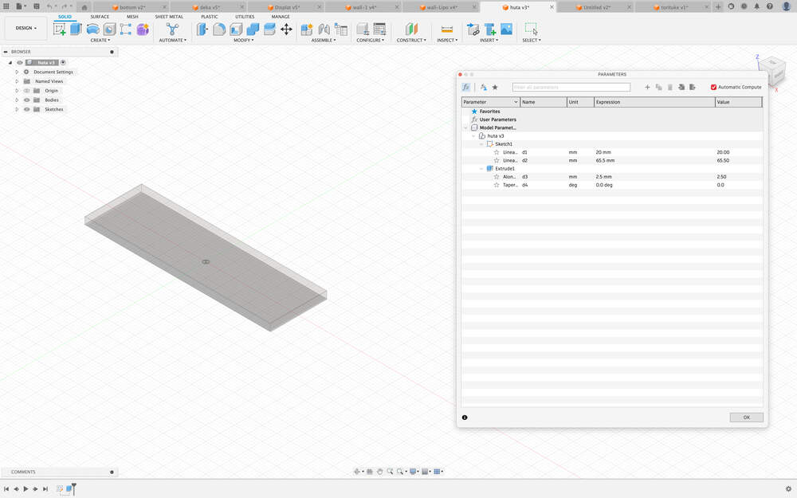
Task: Jump to the beginning of timeline
Action: pyautogui.click(x=6, y=489)
